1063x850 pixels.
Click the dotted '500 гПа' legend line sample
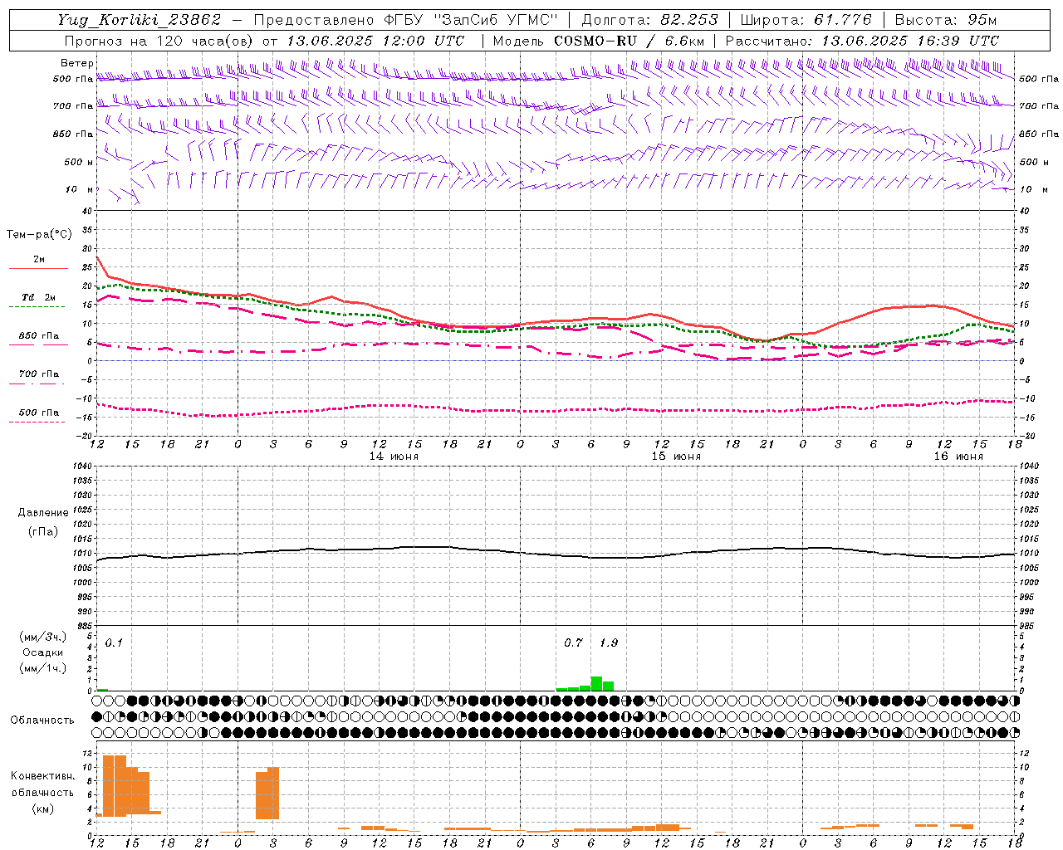[37, 422]
